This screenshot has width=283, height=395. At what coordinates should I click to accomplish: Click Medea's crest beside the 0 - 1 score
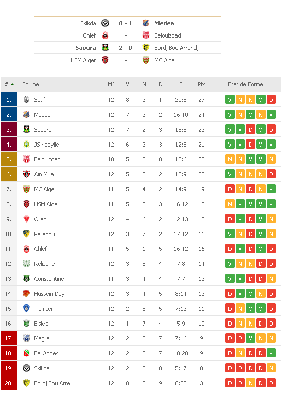tap(146, 23)
